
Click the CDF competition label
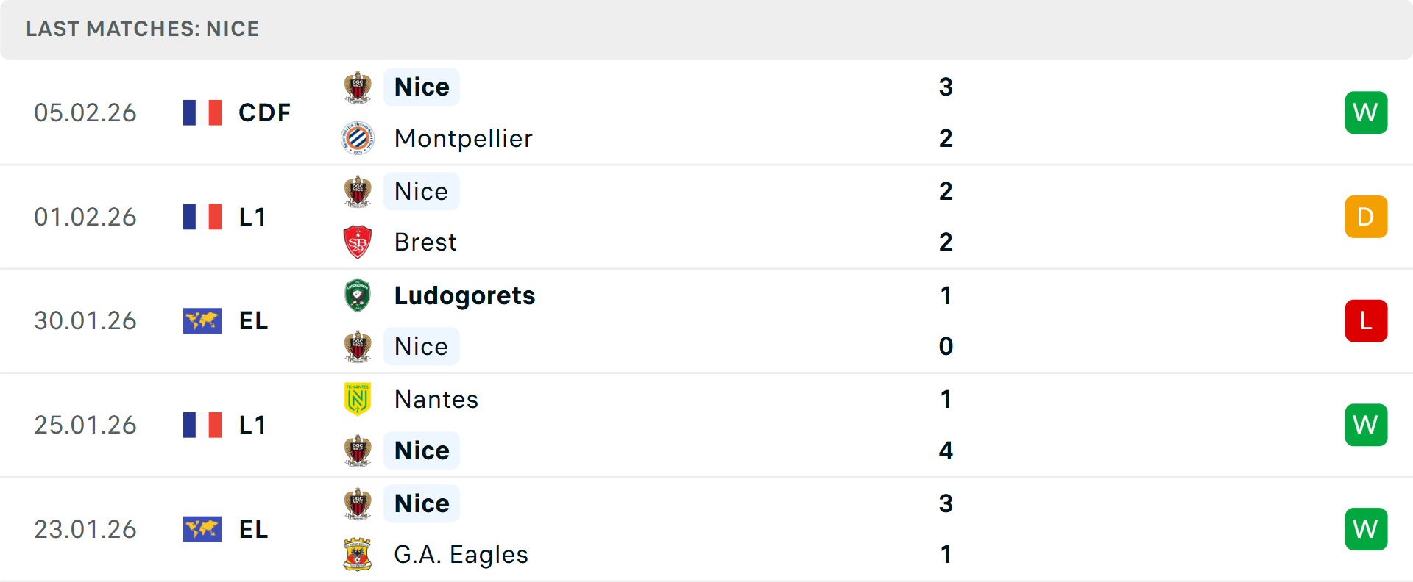point(264,113)
